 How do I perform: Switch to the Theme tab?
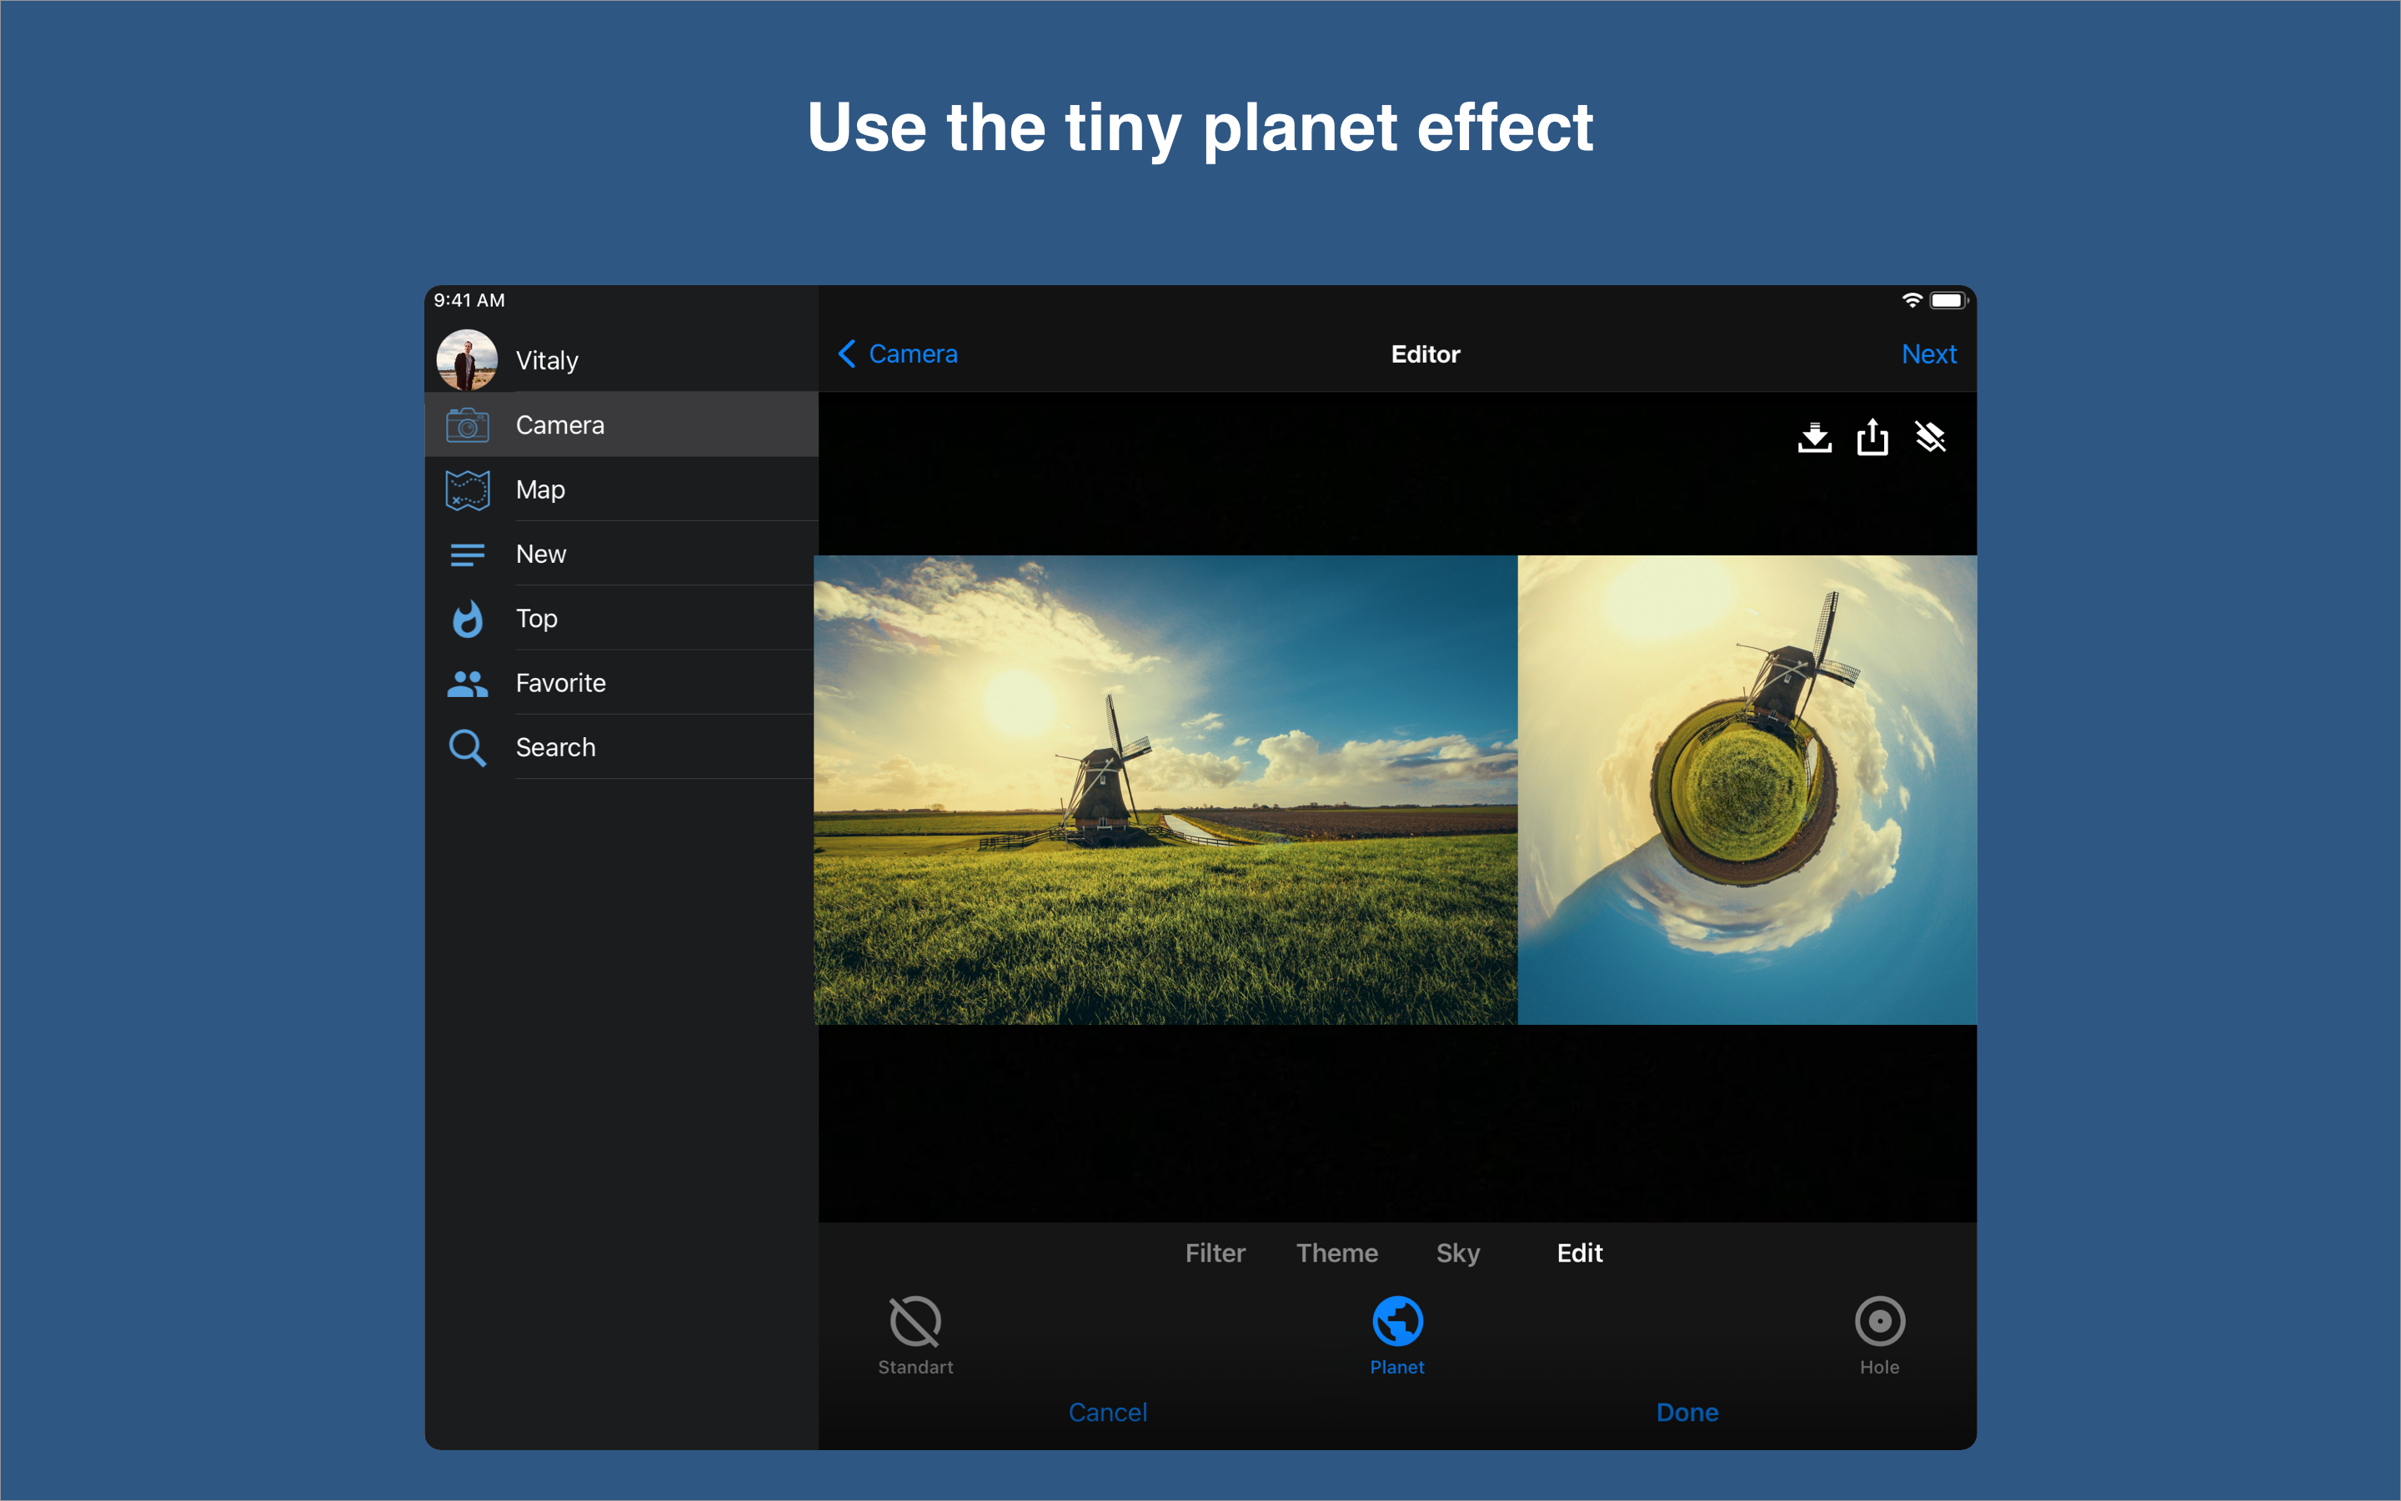(x=1336, y=1253)
